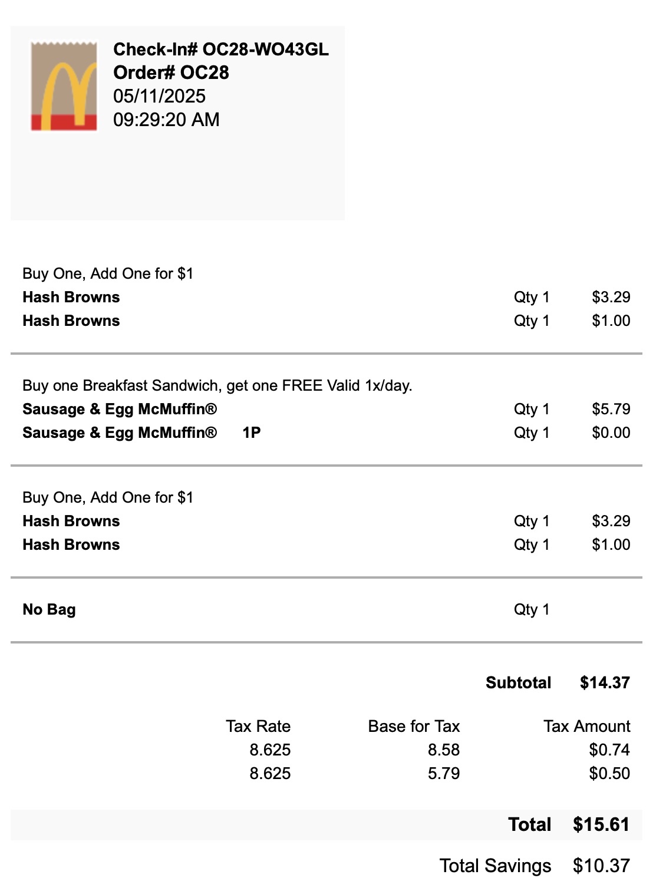Click the Tax Rate column header

(258, 726)
